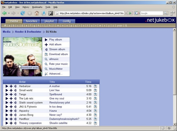Browse artists starting with k

tap(50, 26)
